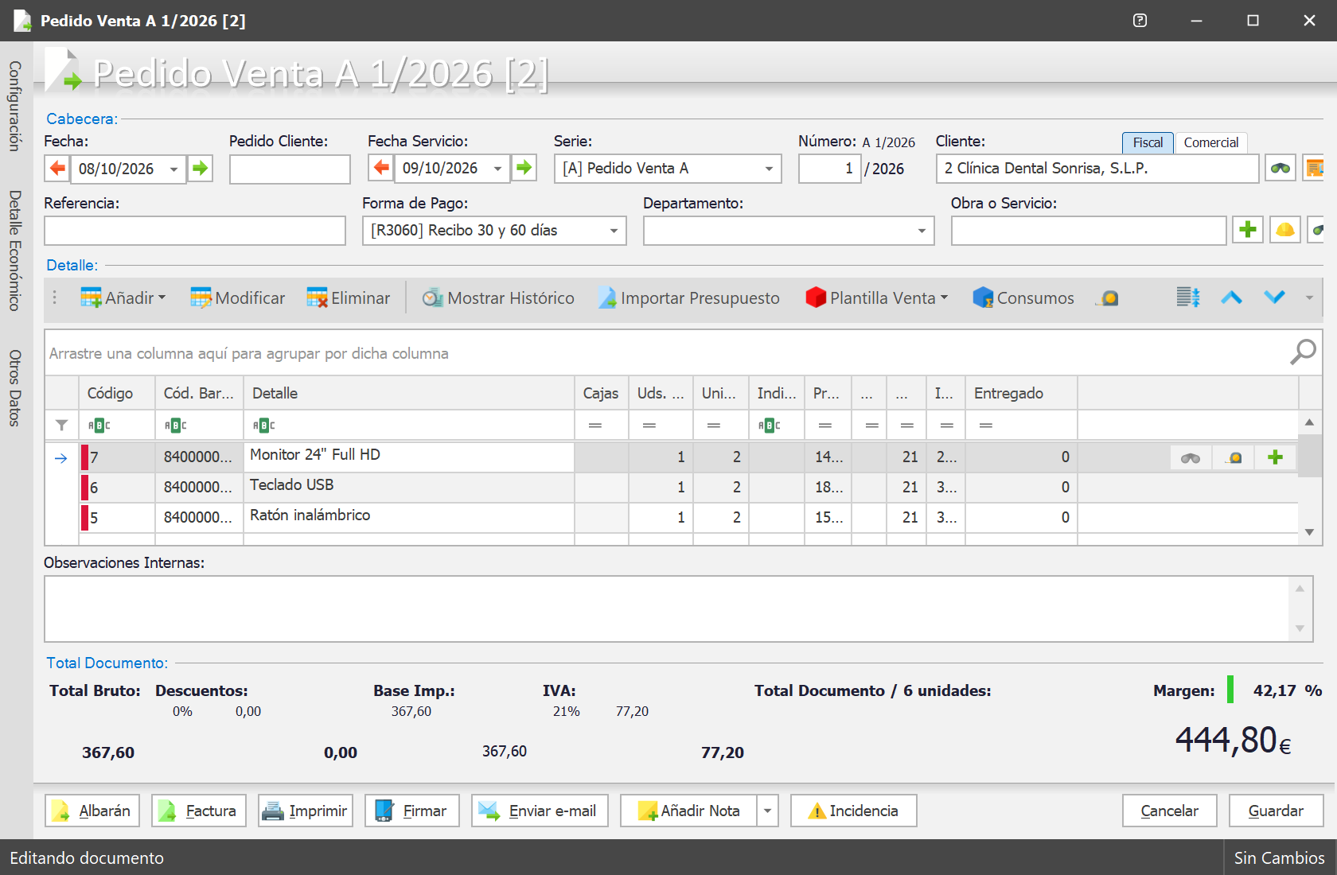1337x875 pixels.
Task: Click the tape measure icon in Monitor row
Action: pos(1234,457)
